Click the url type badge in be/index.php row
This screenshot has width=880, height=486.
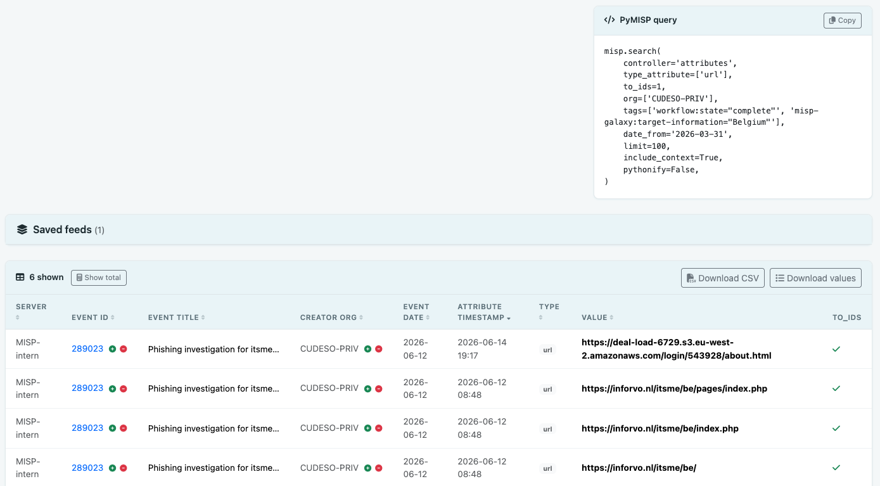pyautogui.click(x=547, y=429)
